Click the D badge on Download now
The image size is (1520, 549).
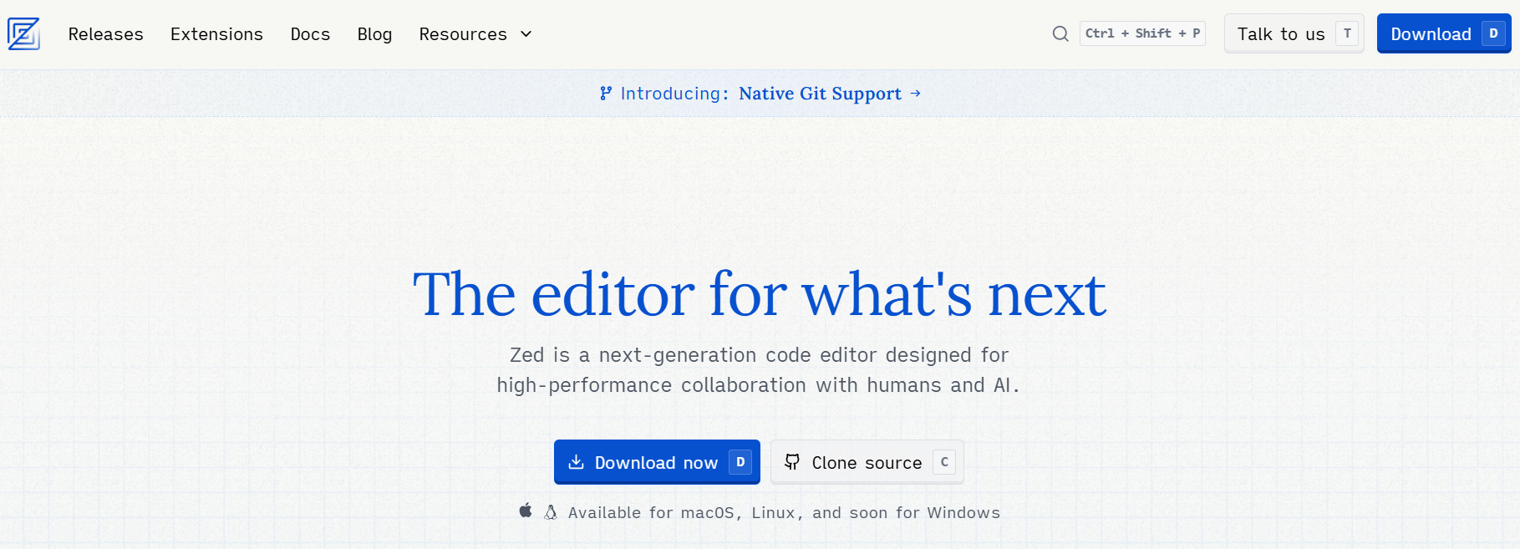point(740,462)
